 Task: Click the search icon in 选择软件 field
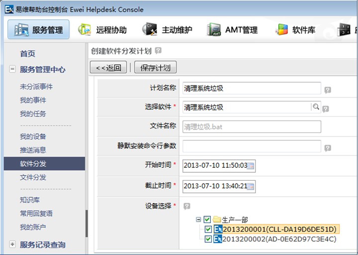pyautogui.click(x=316, y=107)
